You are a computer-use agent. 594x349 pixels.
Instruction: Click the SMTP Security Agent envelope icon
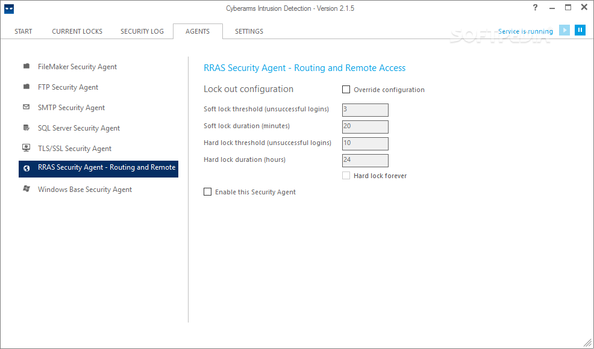[x=26, y=107]
